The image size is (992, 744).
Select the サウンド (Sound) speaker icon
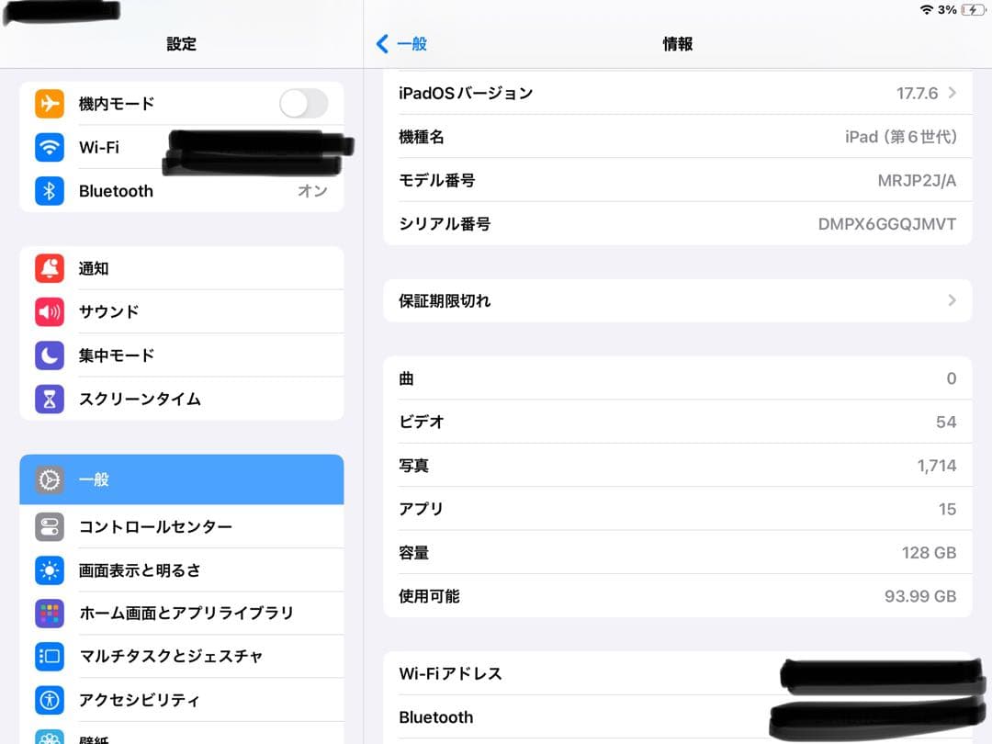(50, 311)
